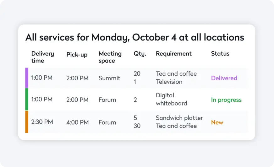
Task: Sort by the Pick-up column header
Action: 77,55
